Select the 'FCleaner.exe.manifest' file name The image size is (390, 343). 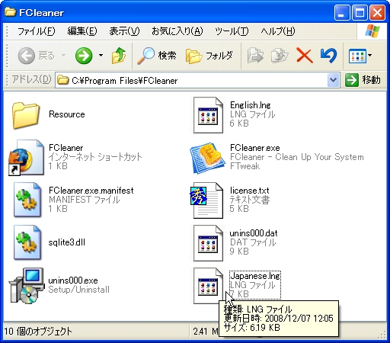[91, 191]
